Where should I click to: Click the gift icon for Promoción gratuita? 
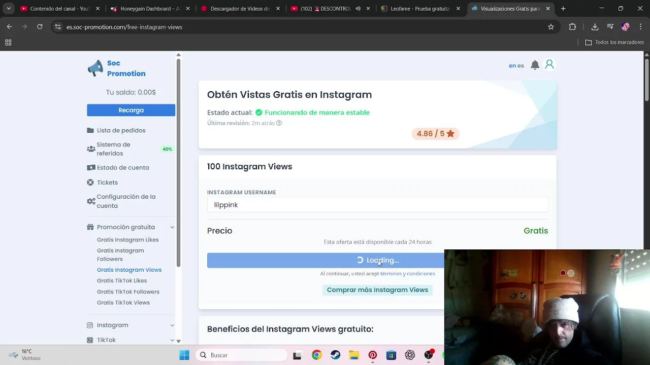pyautogui.click(x=90, y=227)
